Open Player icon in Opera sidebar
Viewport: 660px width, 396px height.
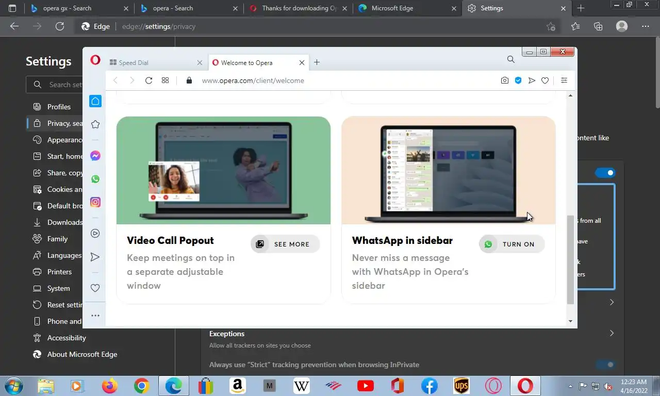95,234
